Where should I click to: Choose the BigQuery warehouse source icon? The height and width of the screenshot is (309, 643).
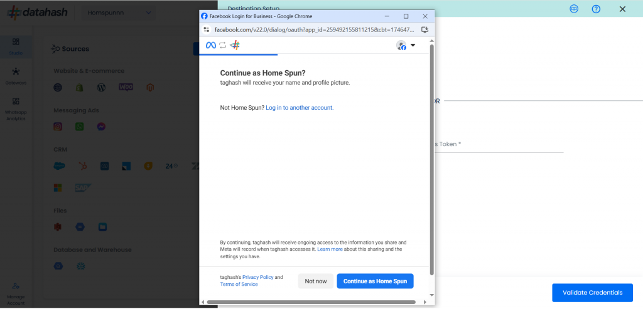pyautogui.click(x=58, y=266)
